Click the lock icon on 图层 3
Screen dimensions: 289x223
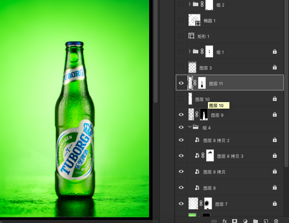pos(275,67)
